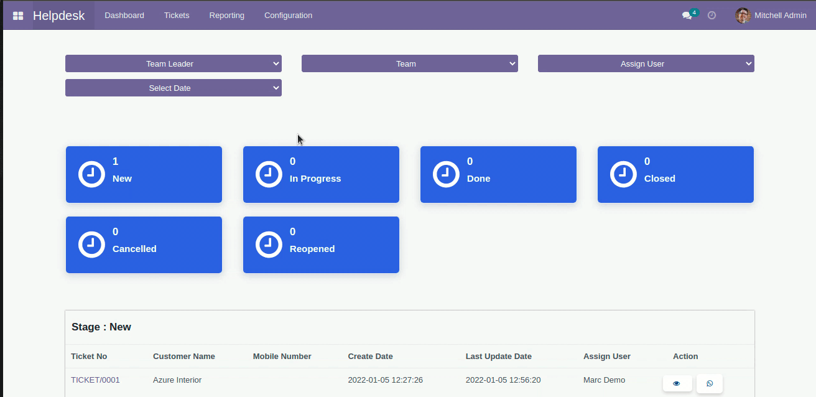Screen dimensions: 816x397
Task: Open Mitchell Admin user menu
Action: pyautogui.click(x=771, y=16)
